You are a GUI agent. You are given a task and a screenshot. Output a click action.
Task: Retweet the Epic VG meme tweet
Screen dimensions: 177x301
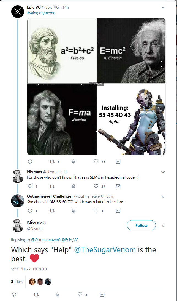pos(51,162)
